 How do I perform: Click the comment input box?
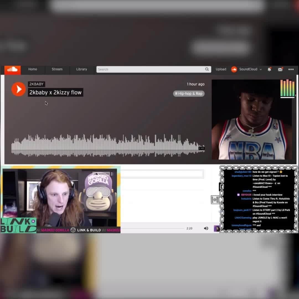coord(162,174)
